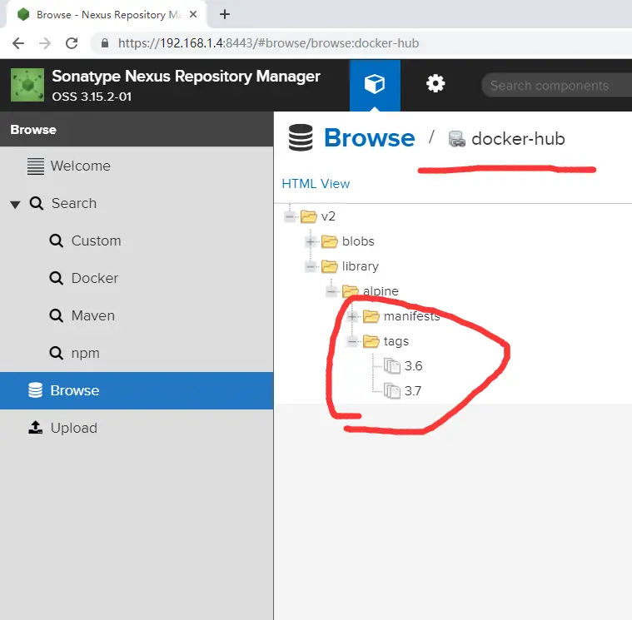This screenshot has height=620, width=632.
Task: Select the blobs folder
Action: tap(358, 241)
